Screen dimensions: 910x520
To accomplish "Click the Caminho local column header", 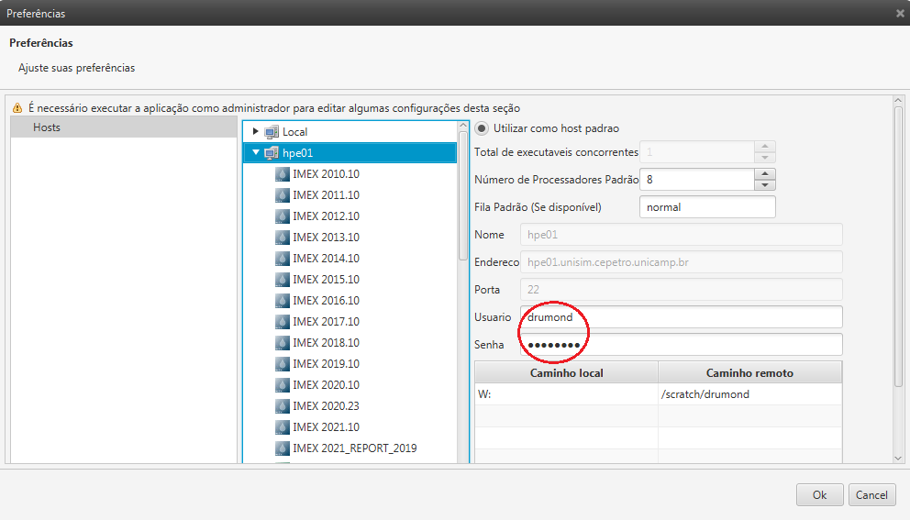I will 566,372.
